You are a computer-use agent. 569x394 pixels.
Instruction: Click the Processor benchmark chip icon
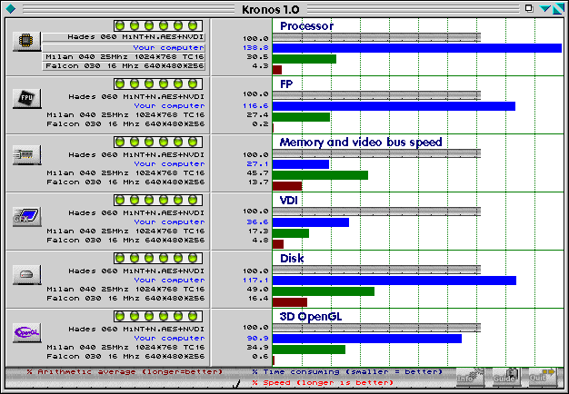point(26,41)
